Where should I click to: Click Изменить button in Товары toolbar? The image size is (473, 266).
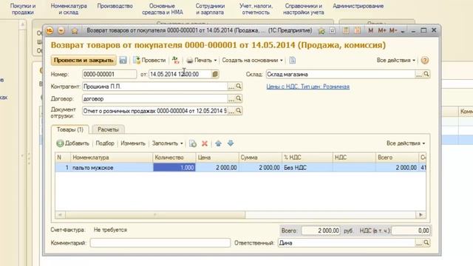pyautogui.click(x=133, y=143)
